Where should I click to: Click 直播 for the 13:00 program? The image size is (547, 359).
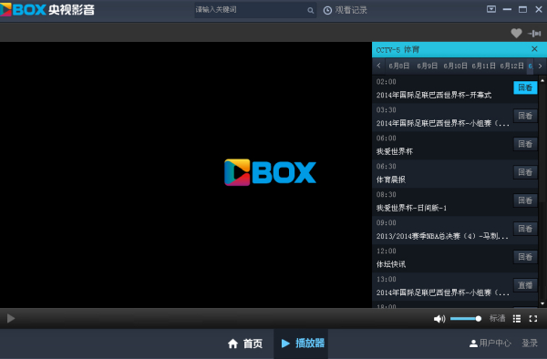525,285
